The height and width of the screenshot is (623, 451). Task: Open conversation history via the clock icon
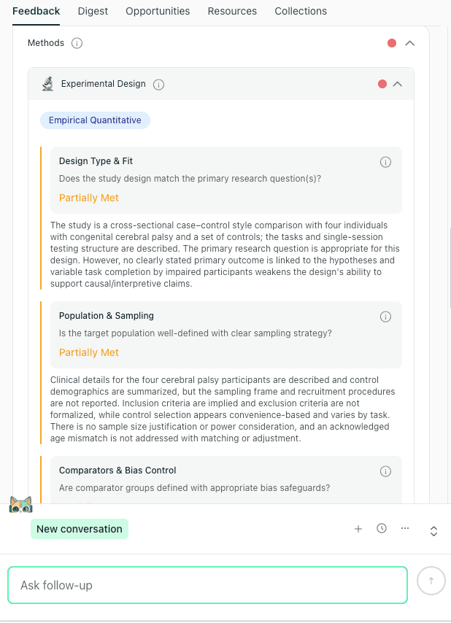[382, 528]
